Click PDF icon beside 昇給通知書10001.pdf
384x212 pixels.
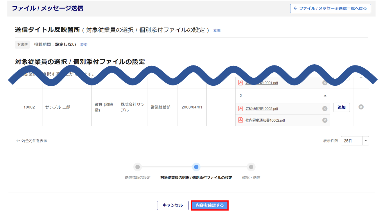coord(241,83)
